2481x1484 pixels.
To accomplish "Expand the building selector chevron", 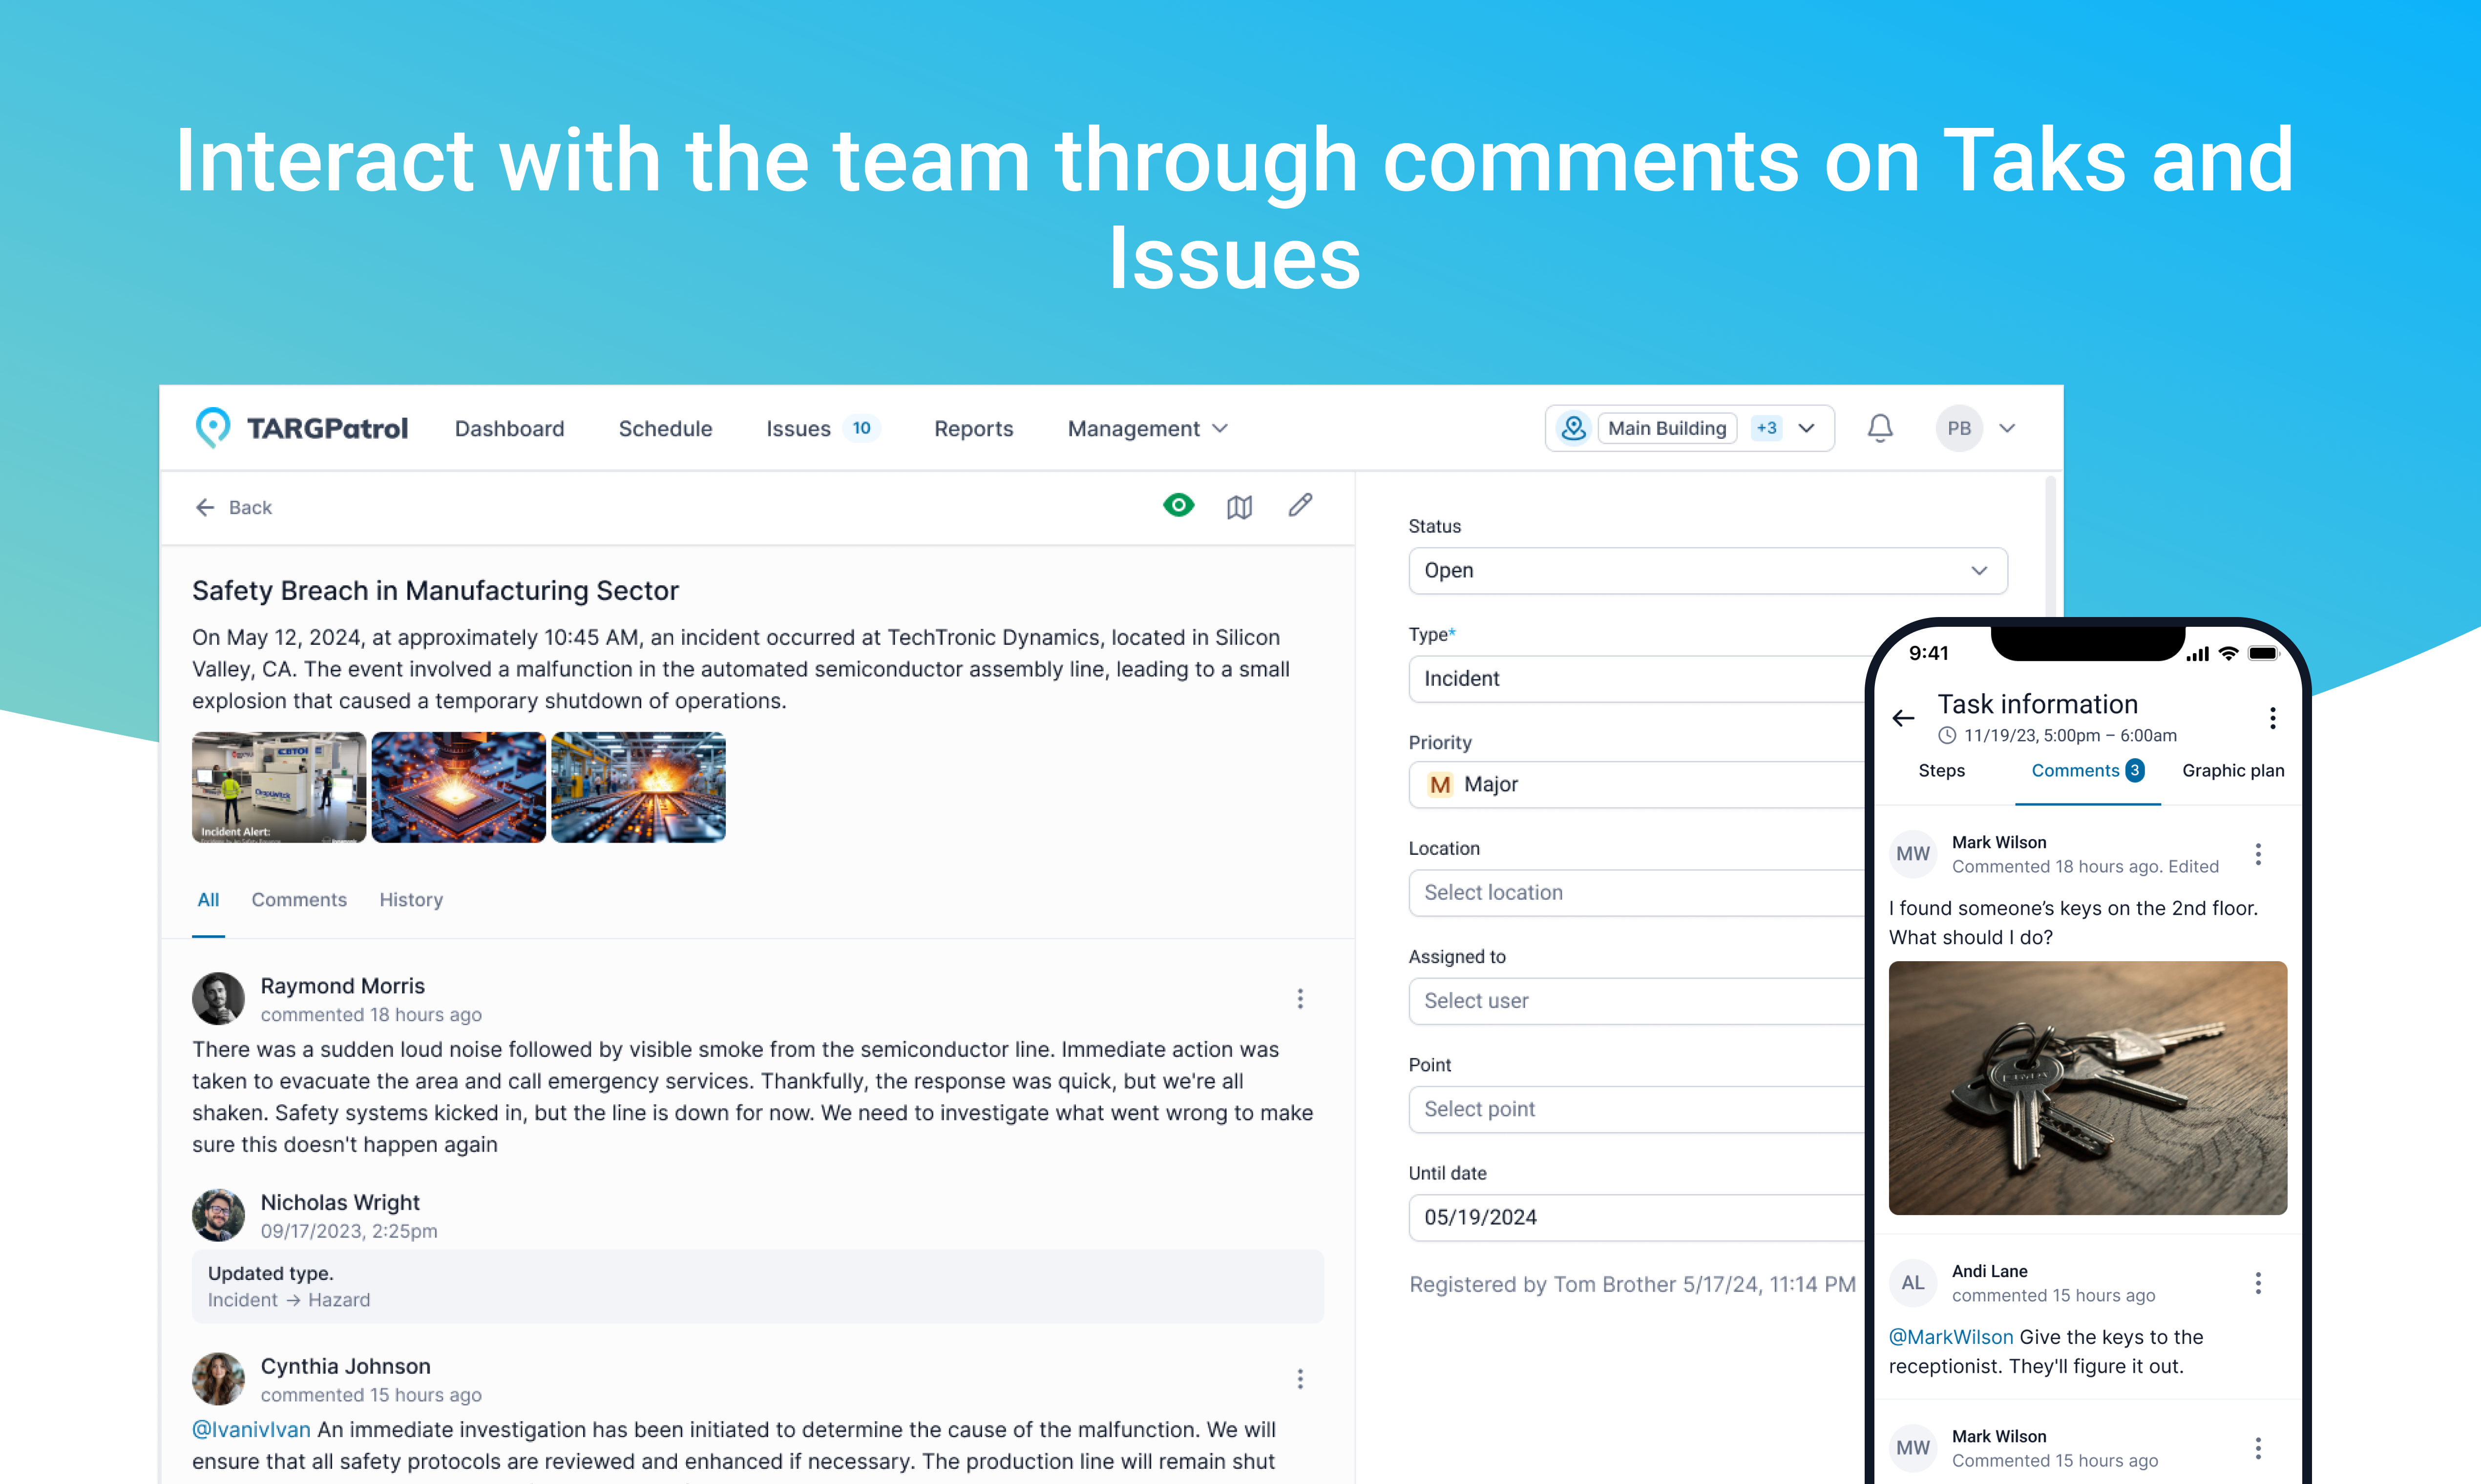I will click(x=1807, y=428).
